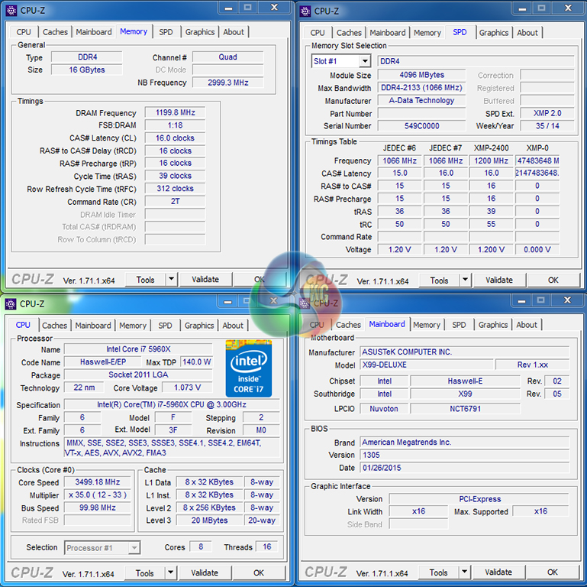Click the Specification i7-5960X CPU text
This screenshot has height=587, width=587.
(x=172, y=404)
